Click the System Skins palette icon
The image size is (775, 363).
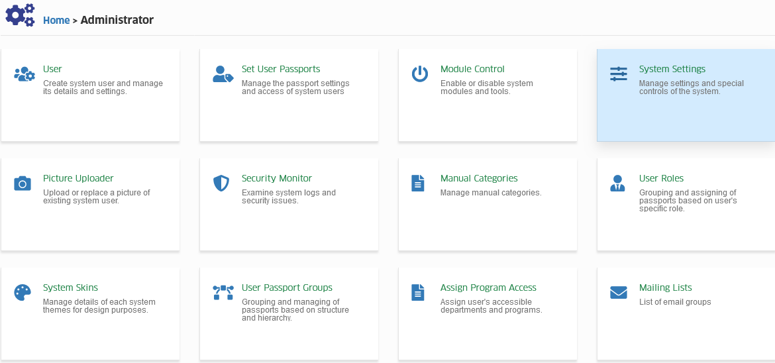coord(23,293)
